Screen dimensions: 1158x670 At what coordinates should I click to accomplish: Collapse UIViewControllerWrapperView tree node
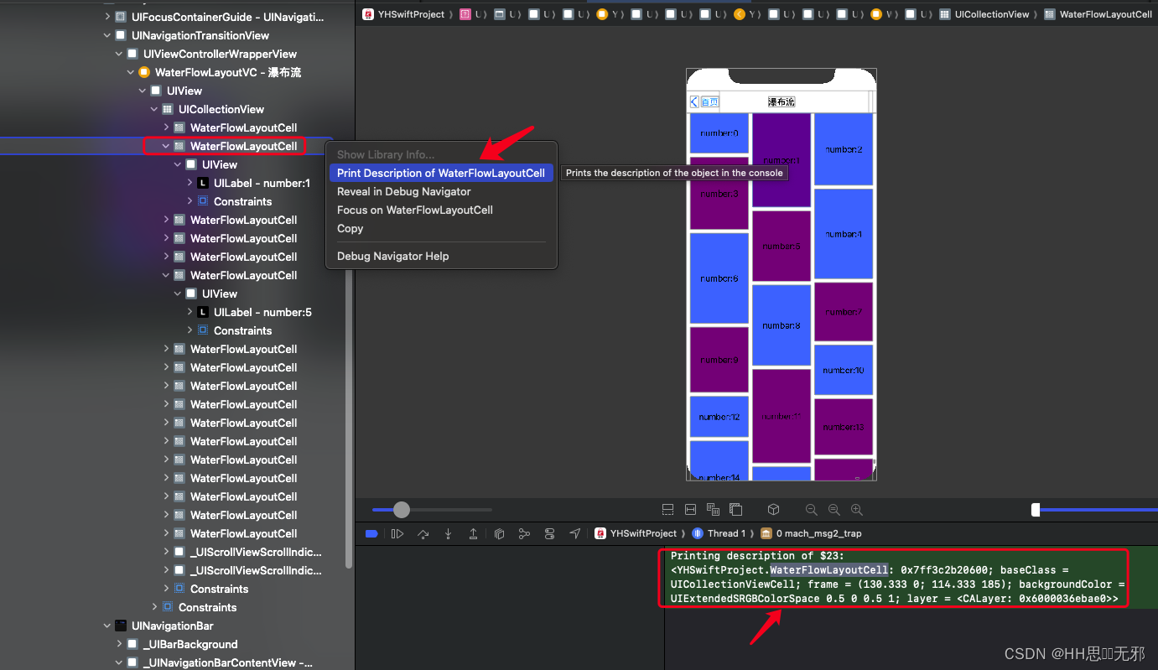(119, 54)
